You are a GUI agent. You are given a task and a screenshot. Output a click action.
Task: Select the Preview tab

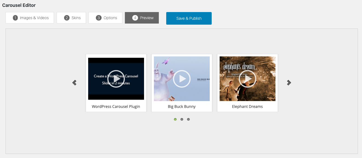tap(142, 18)
